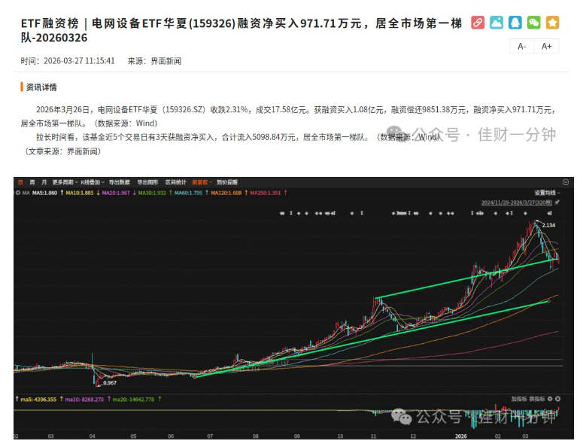
Task: Open the 更多周期 dropdown
Action: coord(65,182)
